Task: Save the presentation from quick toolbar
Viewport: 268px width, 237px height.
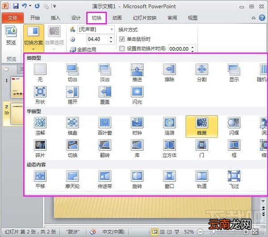Action: point(16,6)
